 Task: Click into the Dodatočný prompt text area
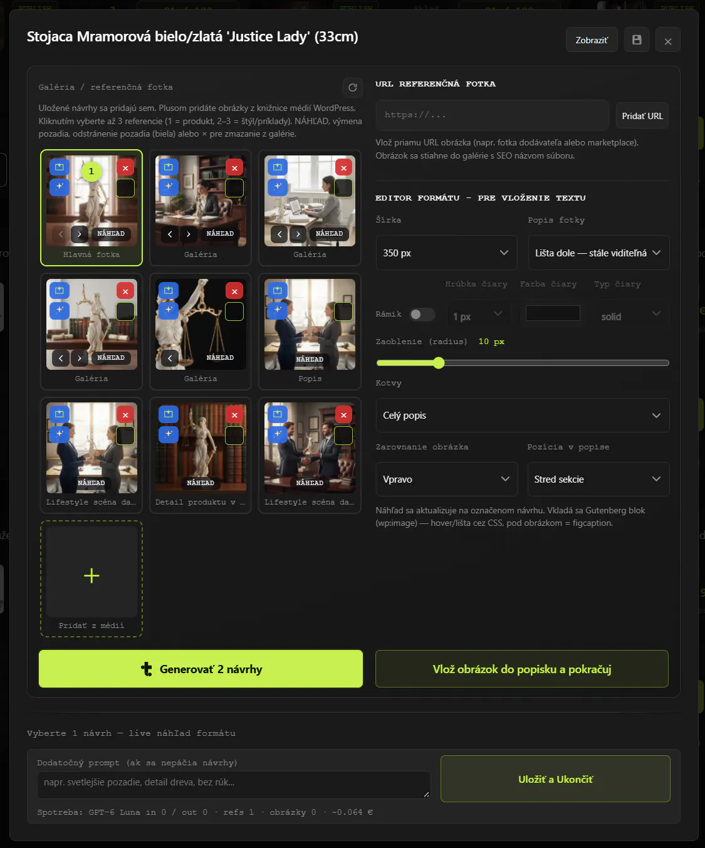click(x=234, y=785)
